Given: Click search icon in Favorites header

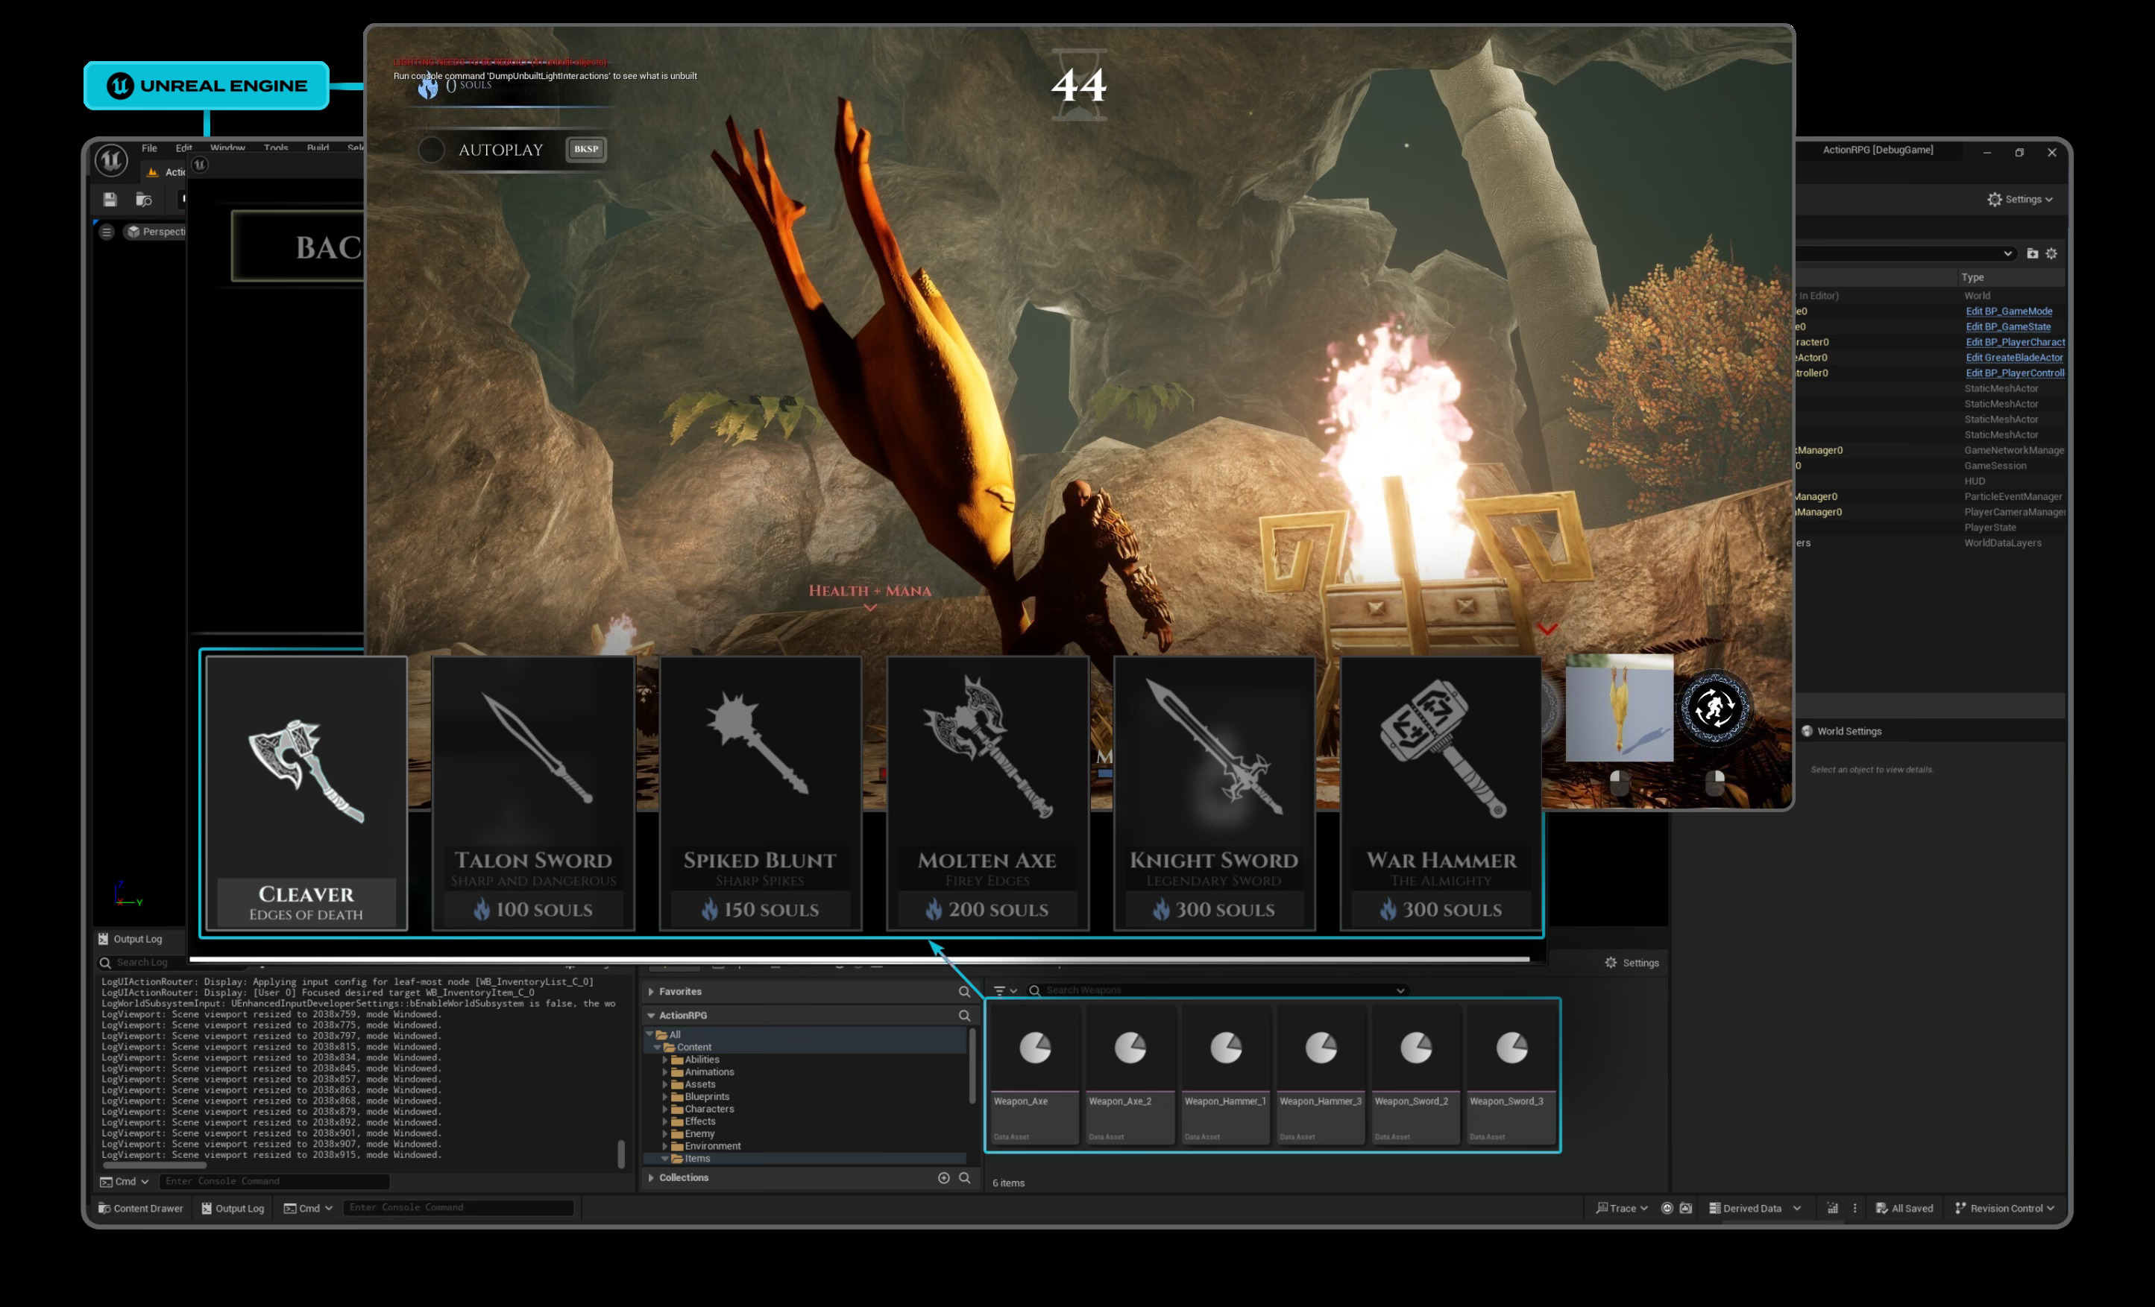Looking at the screenshot, I should click(x=964, y=991).
